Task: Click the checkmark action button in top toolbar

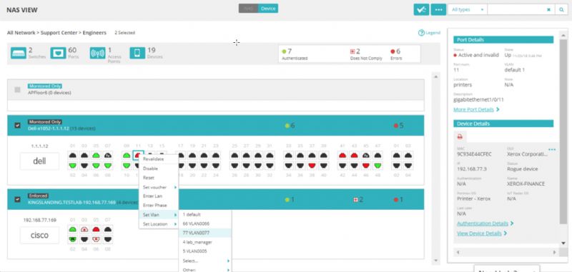Action: pyautogui.click(x=421, y=9)
